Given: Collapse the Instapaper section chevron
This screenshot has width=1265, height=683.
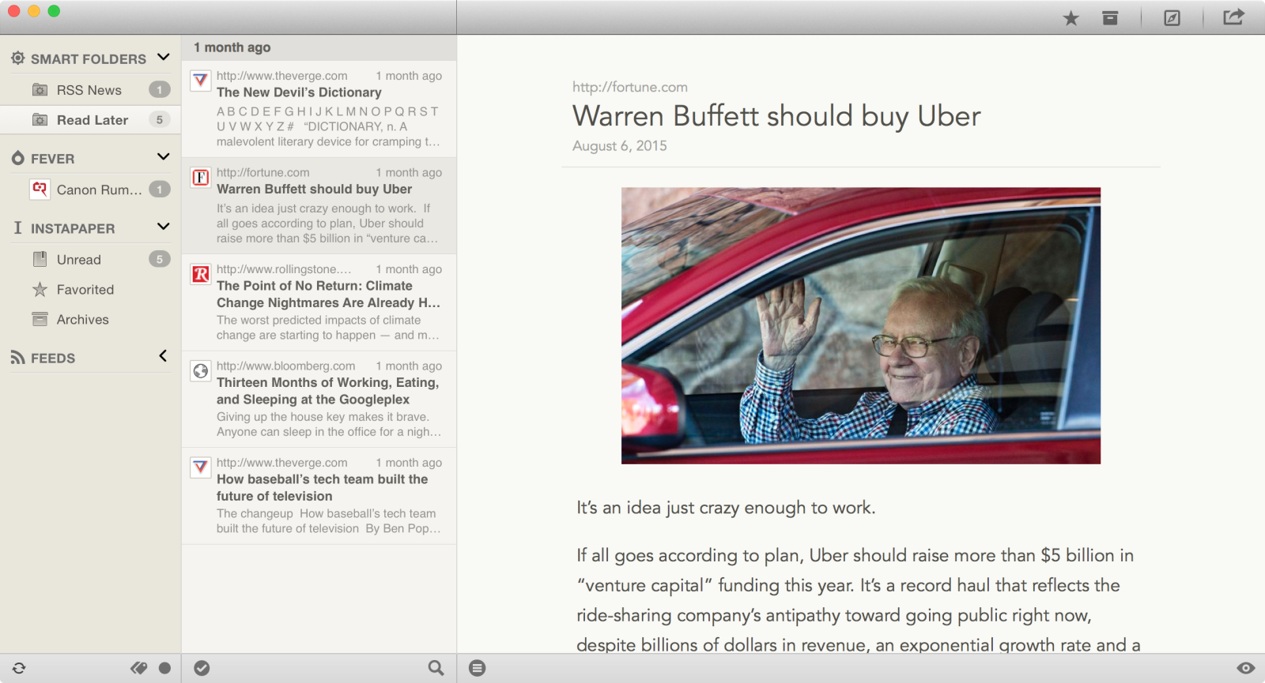Looking at the screenshot, I should 164,227.
